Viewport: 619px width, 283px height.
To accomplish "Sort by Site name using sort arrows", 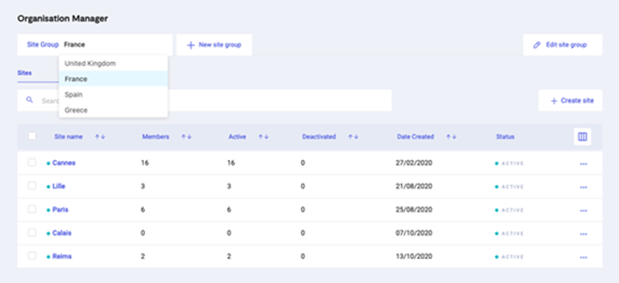I will coord(100,137).
